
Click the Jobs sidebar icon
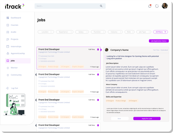click(8, 61)
